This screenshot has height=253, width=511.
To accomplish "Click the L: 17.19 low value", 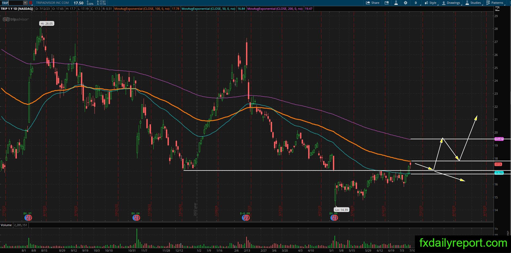I will (84, 9).
